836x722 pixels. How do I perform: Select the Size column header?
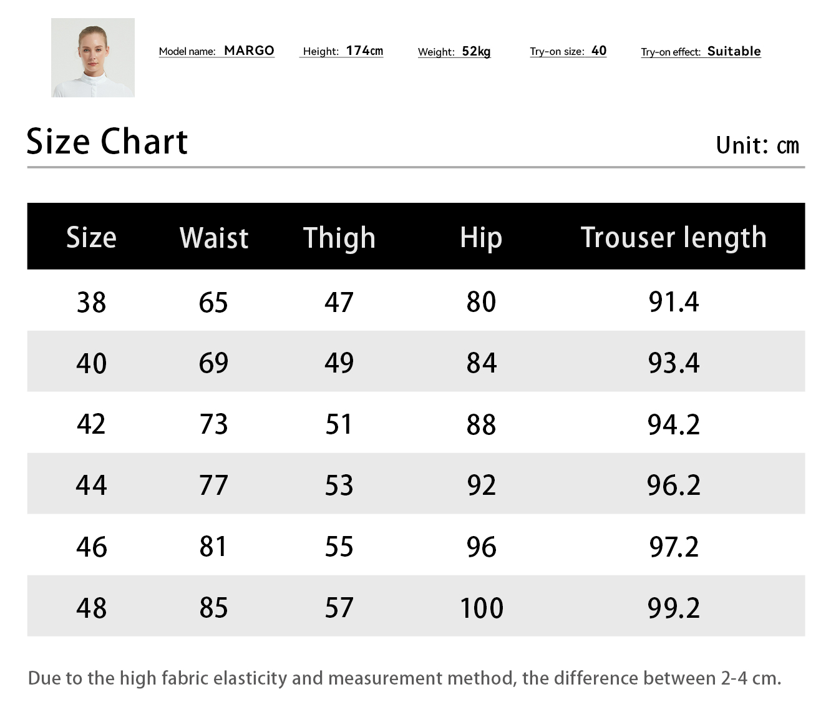[x=91, y=237]
